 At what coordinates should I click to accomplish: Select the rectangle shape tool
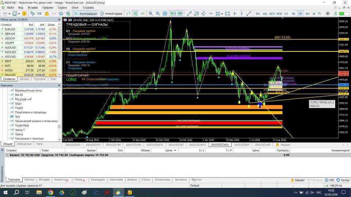coord(227,13)
